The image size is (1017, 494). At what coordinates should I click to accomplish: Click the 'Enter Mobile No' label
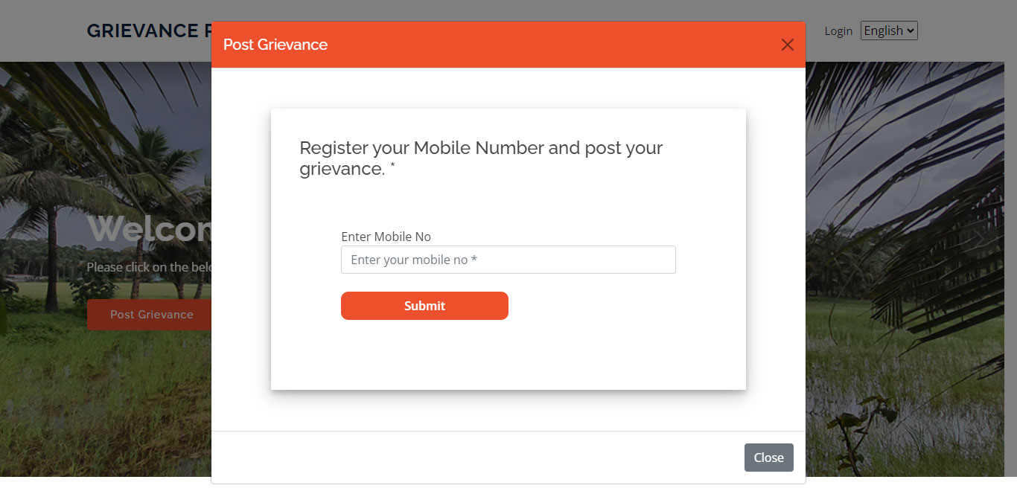[x=386, y=237]
